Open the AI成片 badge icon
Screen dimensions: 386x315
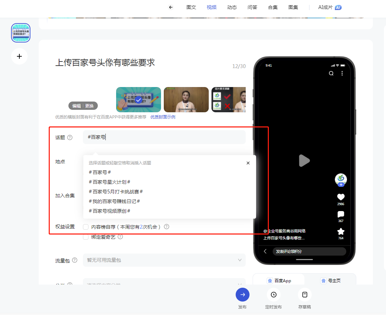(338, 8)
